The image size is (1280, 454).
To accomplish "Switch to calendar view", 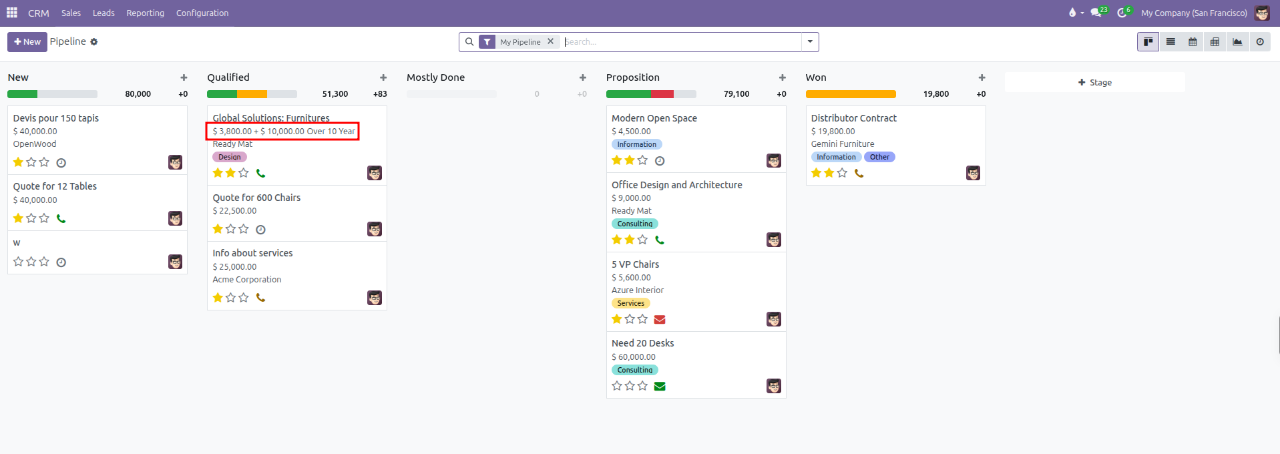I will point(1193,42).
